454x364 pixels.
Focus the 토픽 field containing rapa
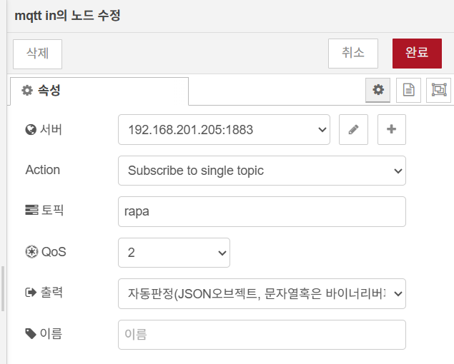pos(262,211)
